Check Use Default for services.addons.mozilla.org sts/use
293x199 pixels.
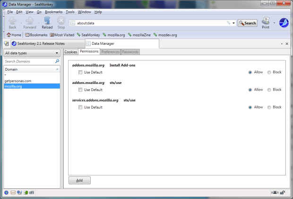(80, 107)
